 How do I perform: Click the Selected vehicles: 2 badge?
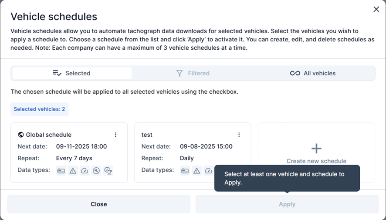pos(40,109)
